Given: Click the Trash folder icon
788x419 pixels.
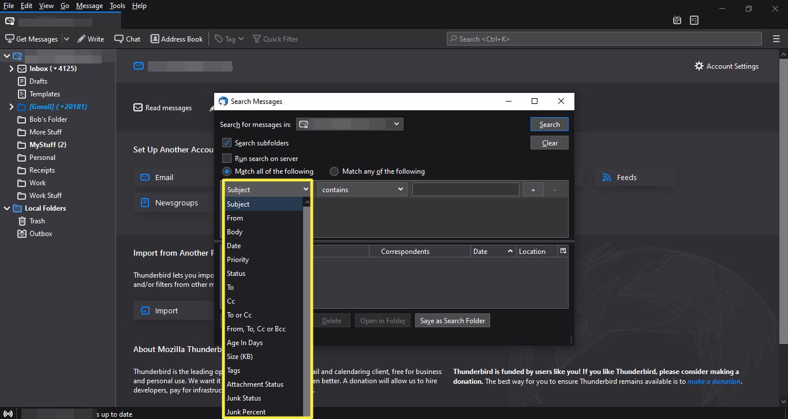Looking at the screenshot, I should 22,221.
